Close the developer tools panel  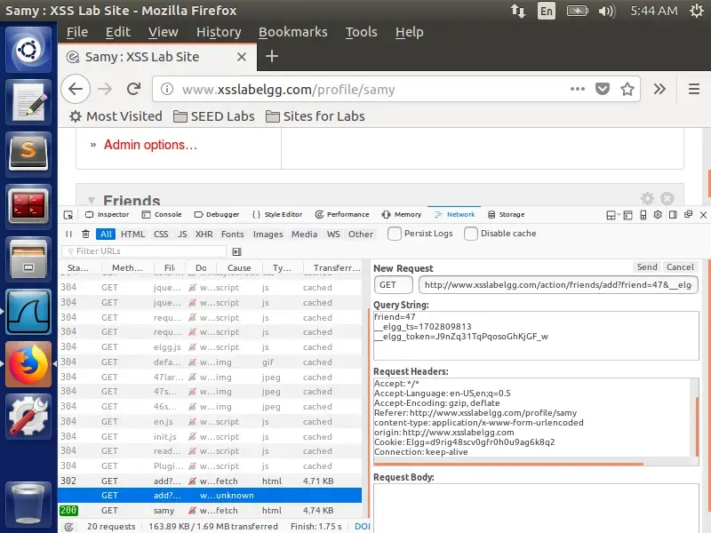(703, 215)
